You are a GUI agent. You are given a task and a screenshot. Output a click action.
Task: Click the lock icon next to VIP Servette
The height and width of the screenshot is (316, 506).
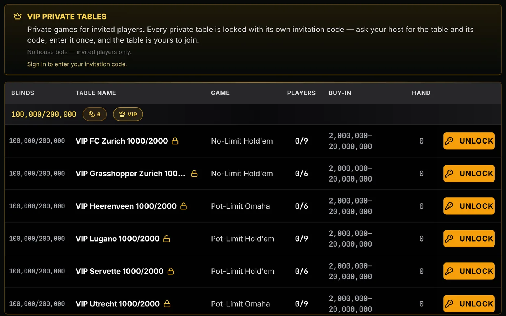[171, 271]
